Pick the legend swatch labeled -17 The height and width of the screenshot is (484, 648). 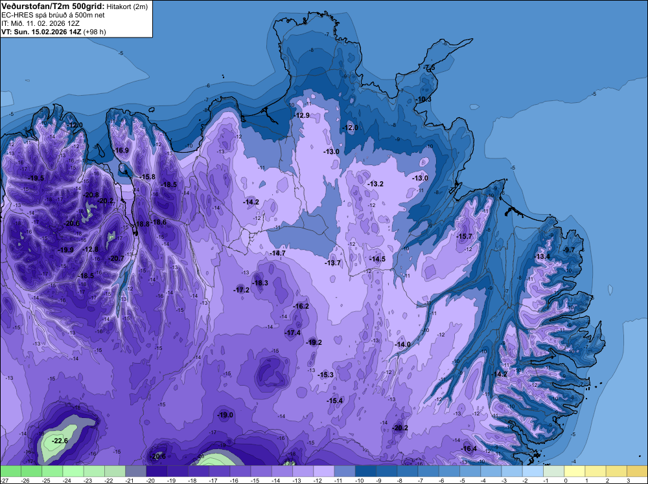click(220, 471)
